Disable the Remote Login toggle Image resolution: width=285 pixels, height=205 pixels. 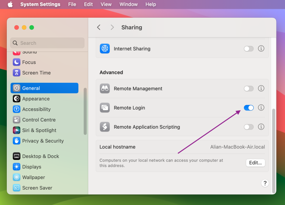tap(249, 108)
